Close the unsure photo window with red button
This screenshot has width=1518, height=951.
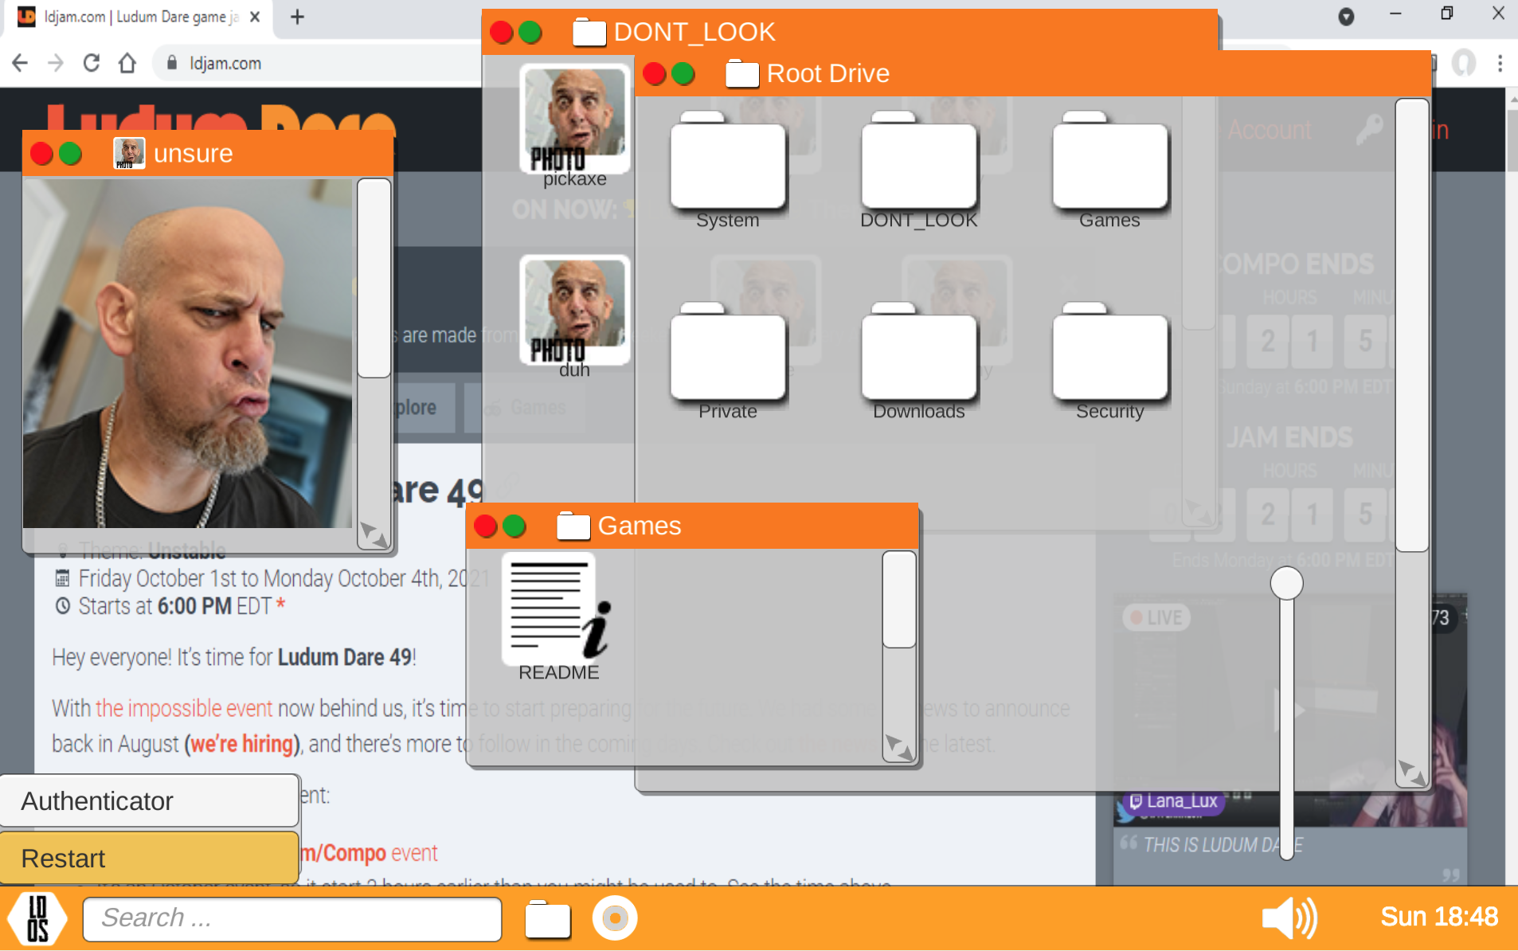pyautogui.click(x=41, y=153)
